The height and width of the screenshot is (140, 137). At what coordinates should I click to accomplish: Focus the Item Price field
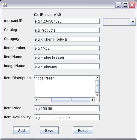tap(67, 108)
